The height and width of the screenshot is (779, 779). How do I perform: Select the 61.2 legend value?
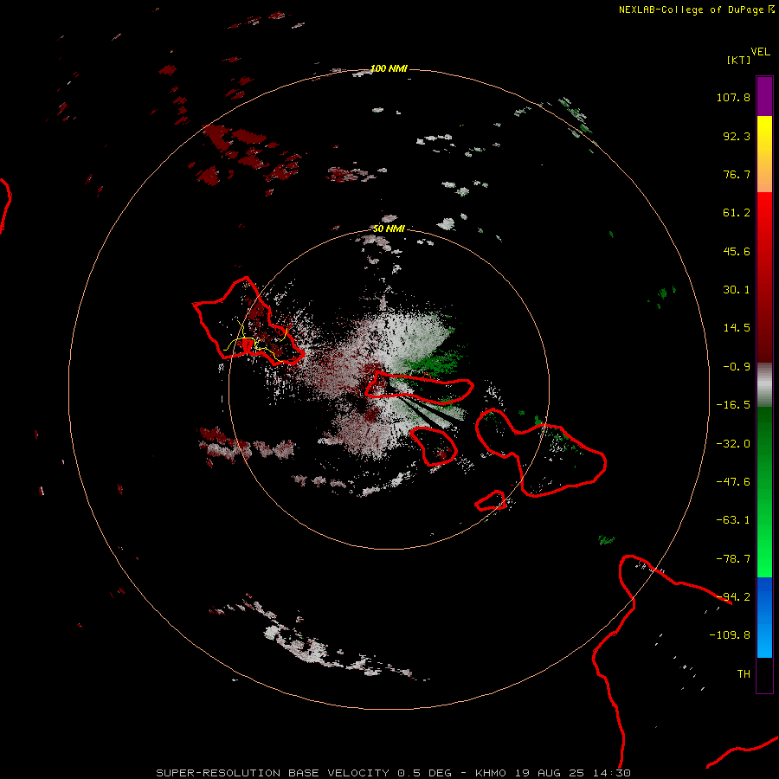(737, 213)
